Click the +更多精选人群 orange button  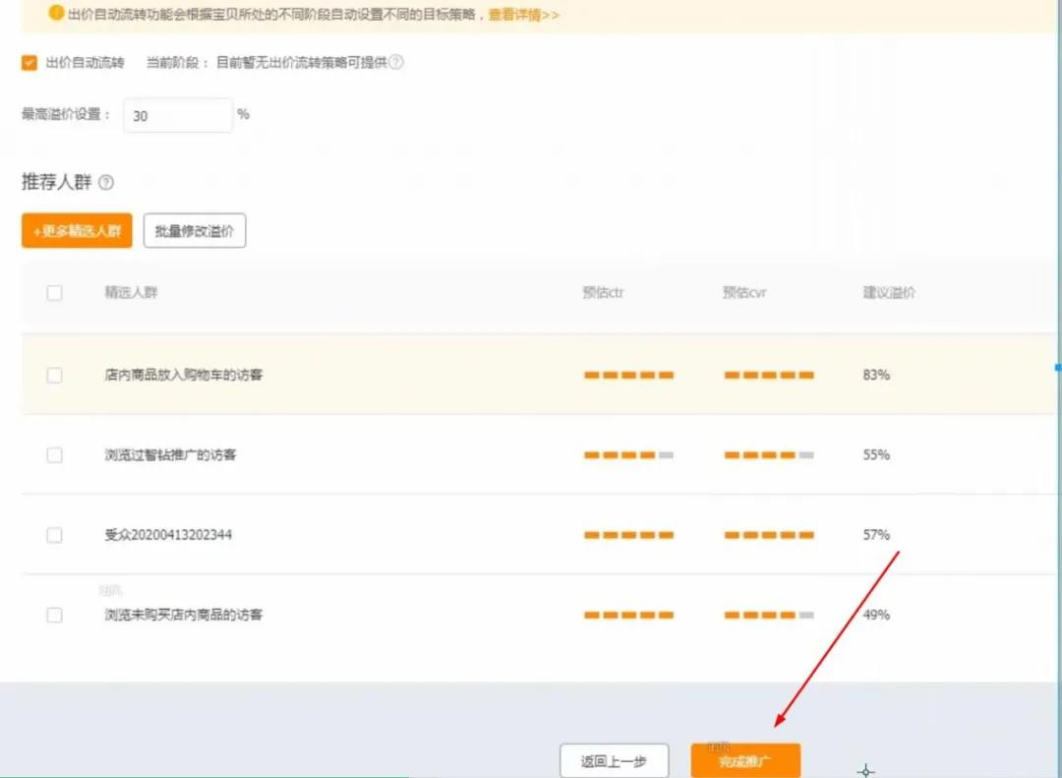click(x=76, y=230)
